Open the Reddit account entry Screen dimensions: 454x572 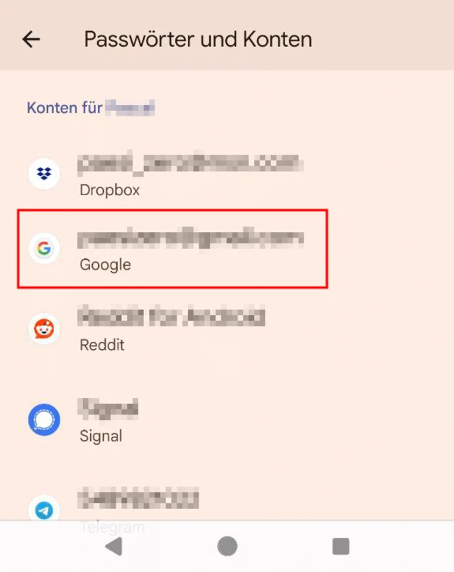coord(227,329)
